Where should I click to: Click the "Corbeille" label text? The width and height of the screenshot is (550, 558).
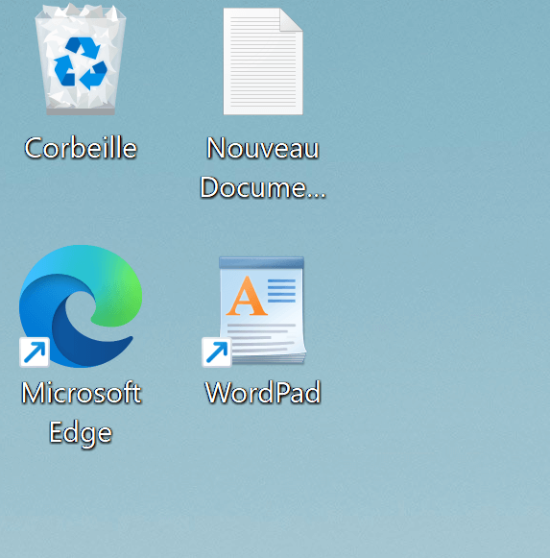[81, 148]
